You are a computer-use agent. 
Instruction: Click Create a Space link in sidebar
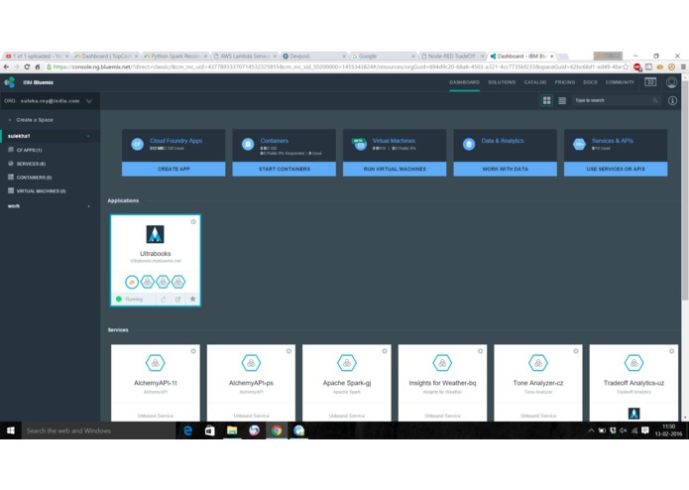(x=35, y=120)
